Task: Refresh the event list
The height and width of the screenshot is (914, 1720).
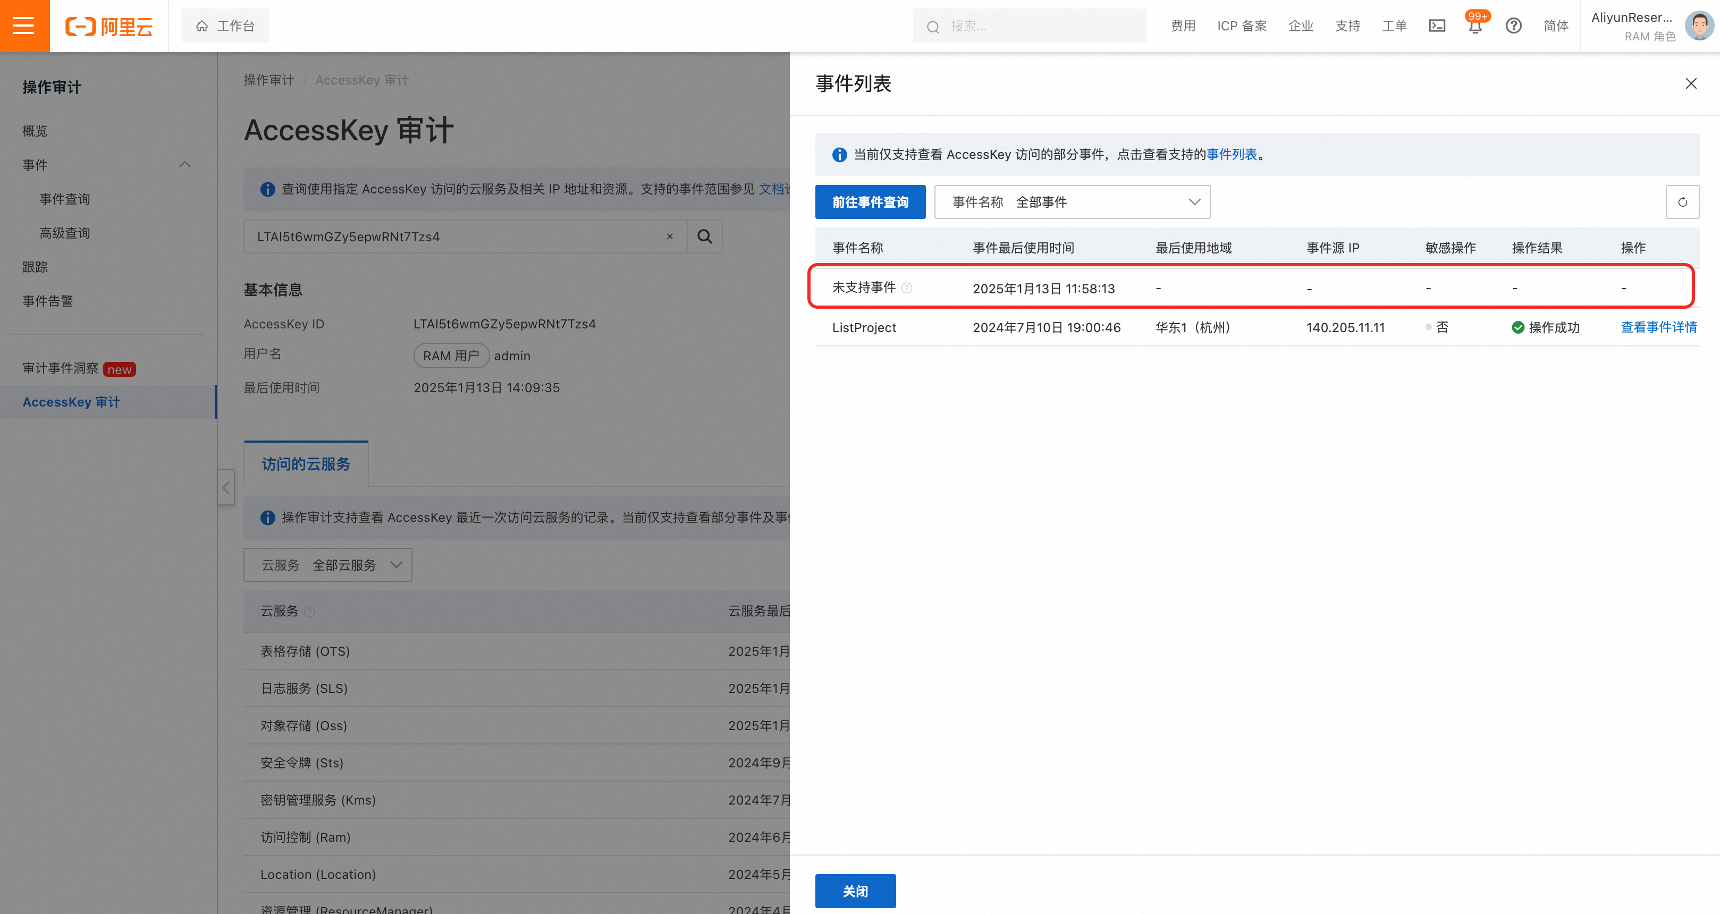Action: pyautogui.click(x=1682, y=202)
